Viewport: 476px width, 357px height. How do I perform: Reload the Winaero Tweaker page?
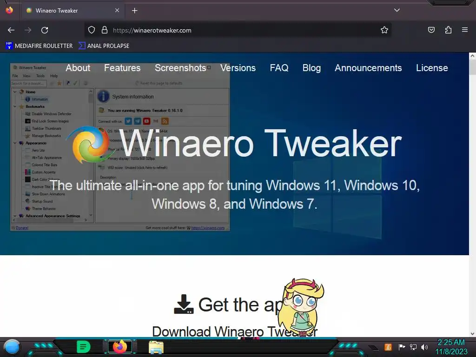point(45,30)
